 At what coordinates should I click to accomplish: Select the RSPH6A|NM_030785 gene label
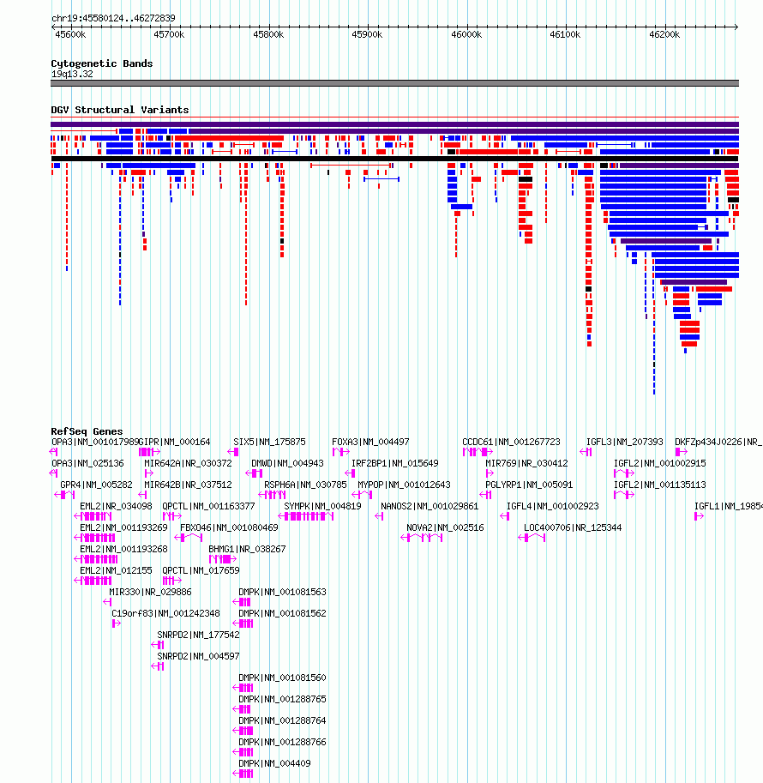click(305, 485)
